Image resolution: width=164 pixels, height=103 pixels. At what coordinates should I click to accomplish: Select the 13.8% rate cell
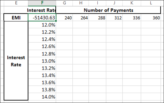[x=42, y=90]
